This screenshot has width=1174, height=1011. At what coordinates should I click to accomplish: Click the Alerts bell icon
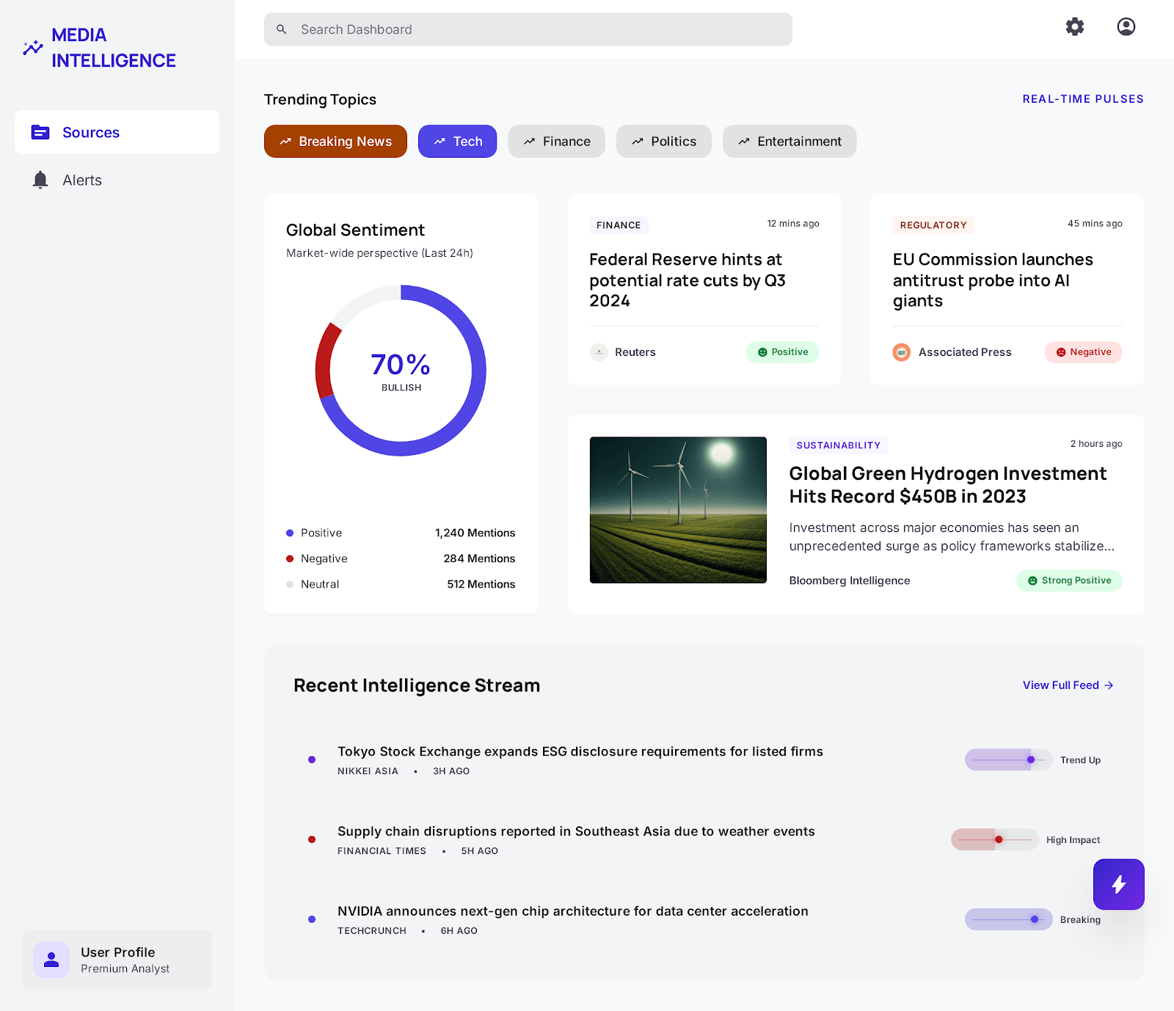tap(40, 180)
